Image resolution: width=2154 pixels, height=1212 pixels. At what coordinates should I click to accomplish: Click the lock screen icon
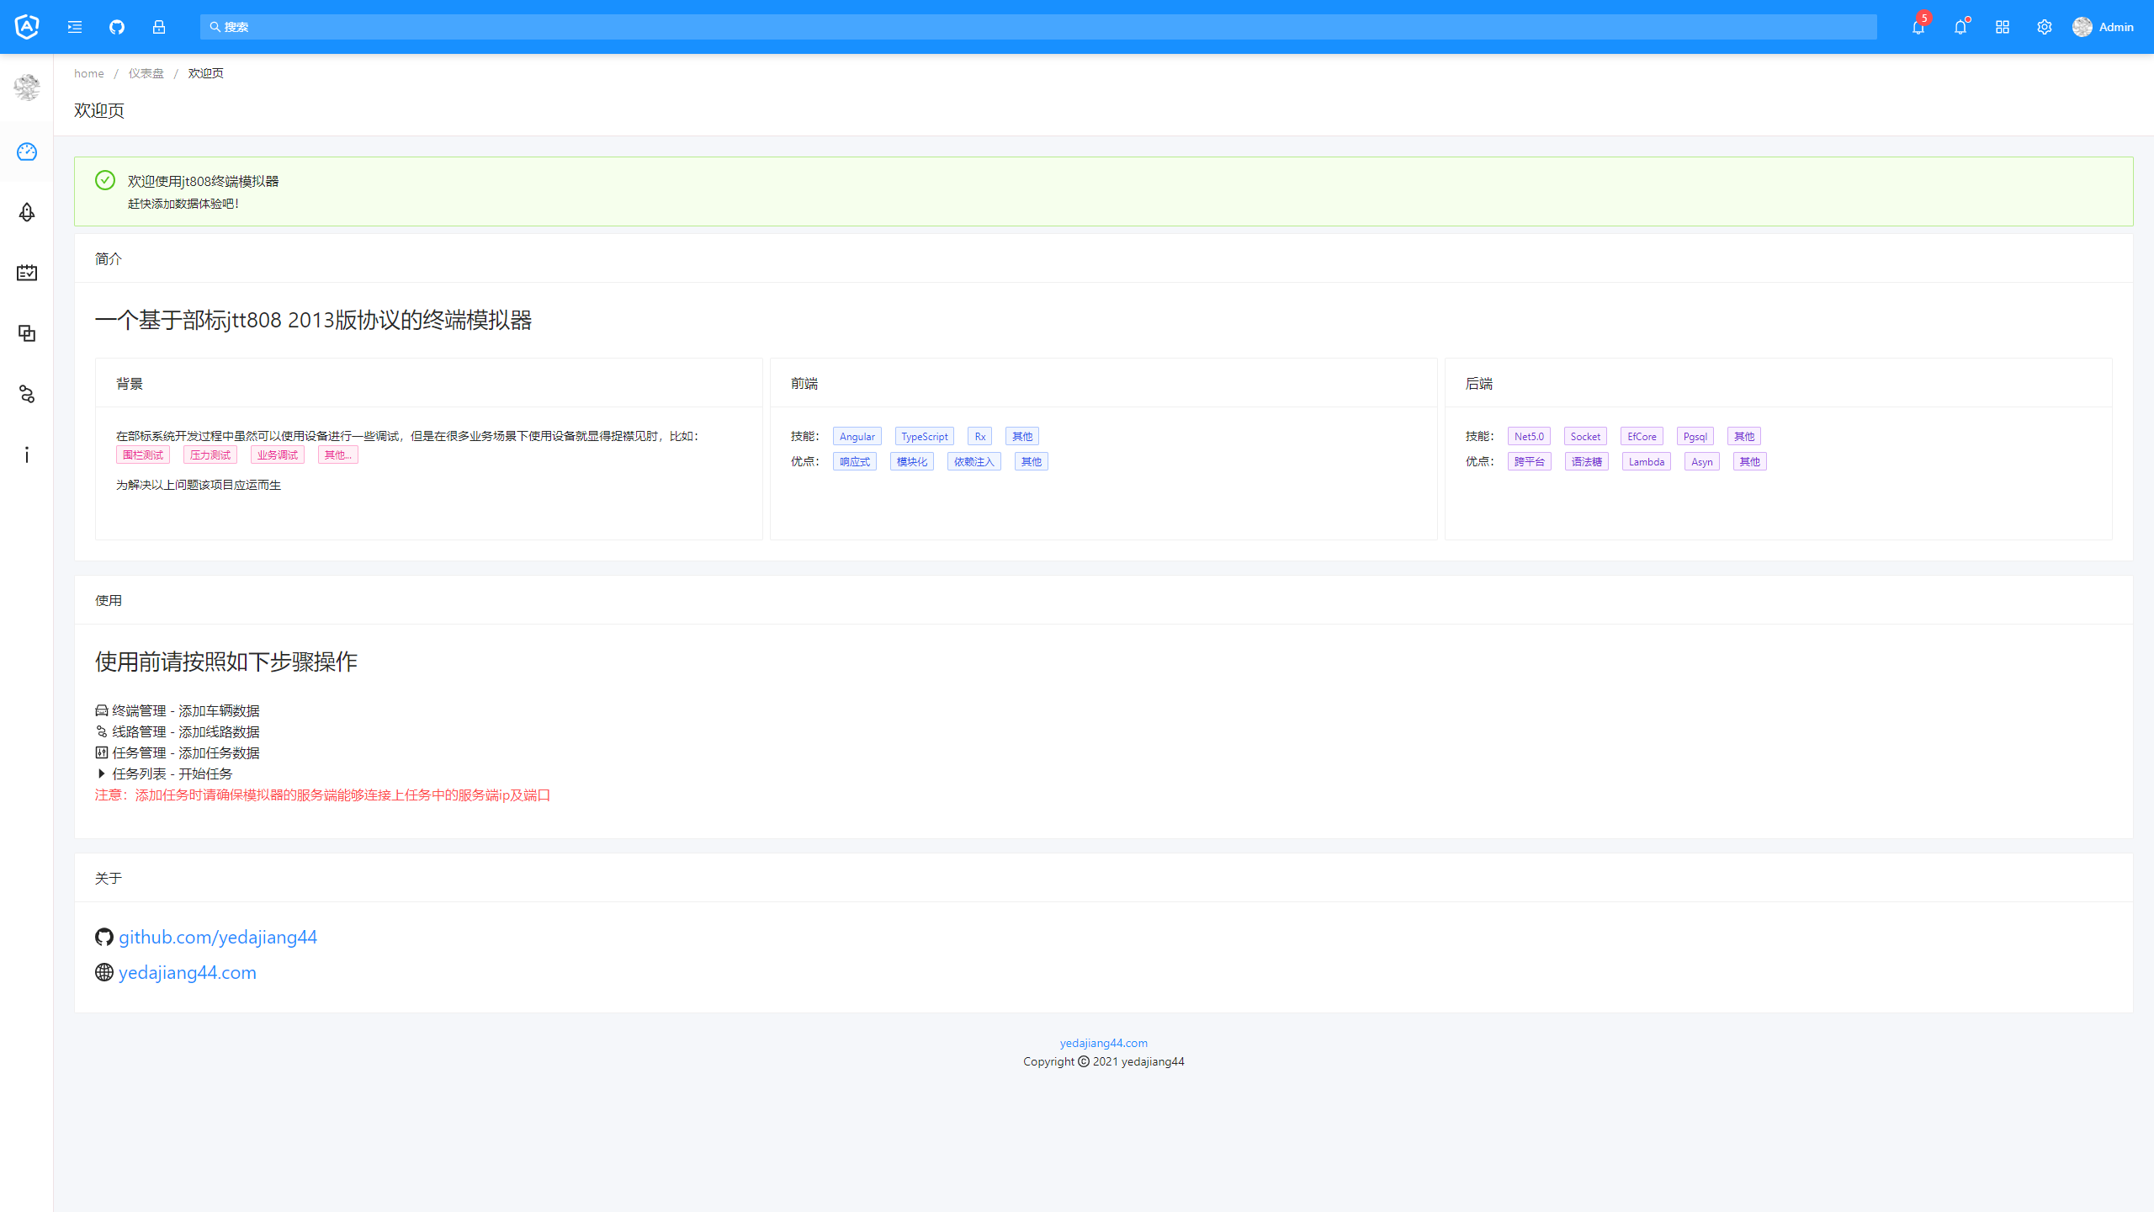click(159, 27)
